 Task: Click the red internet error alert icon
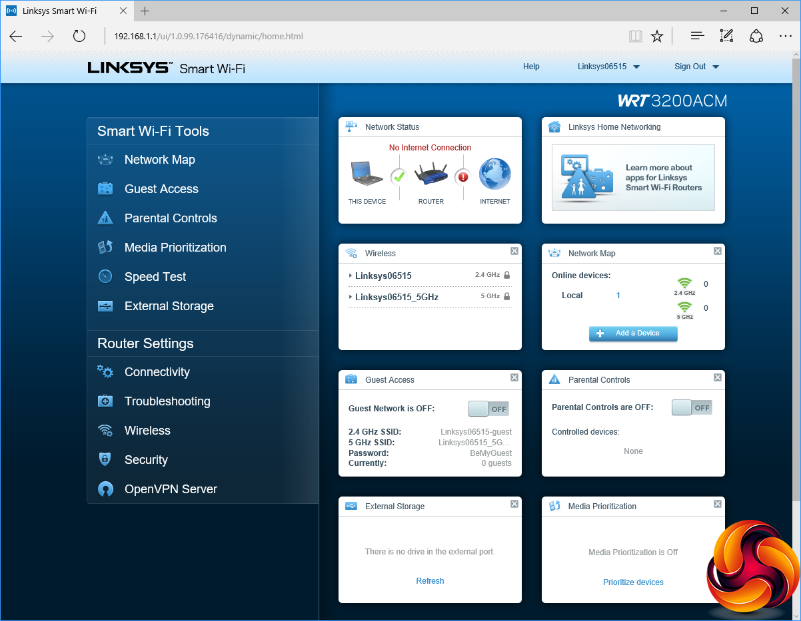[463, 177]
